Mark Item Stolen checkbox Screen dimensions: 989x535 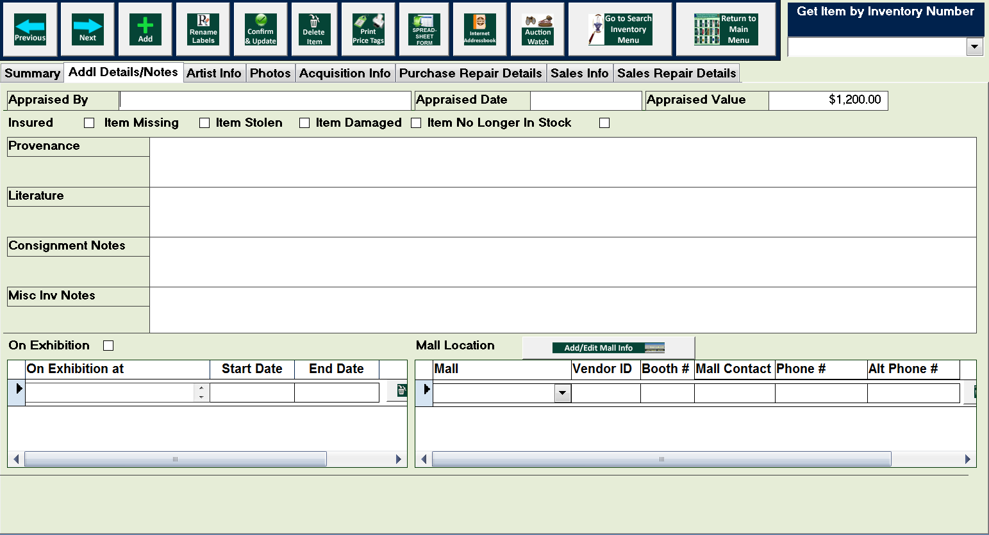304,123
